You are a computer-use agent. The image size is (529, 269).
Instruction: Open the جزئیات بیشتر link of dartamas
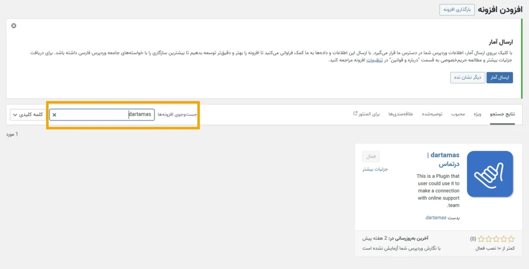[x=375, y=169]
